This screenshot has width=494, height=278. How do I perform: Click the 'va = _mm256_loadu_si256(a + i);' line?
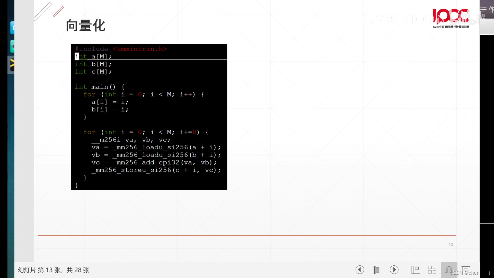click(x=156, y=147)
